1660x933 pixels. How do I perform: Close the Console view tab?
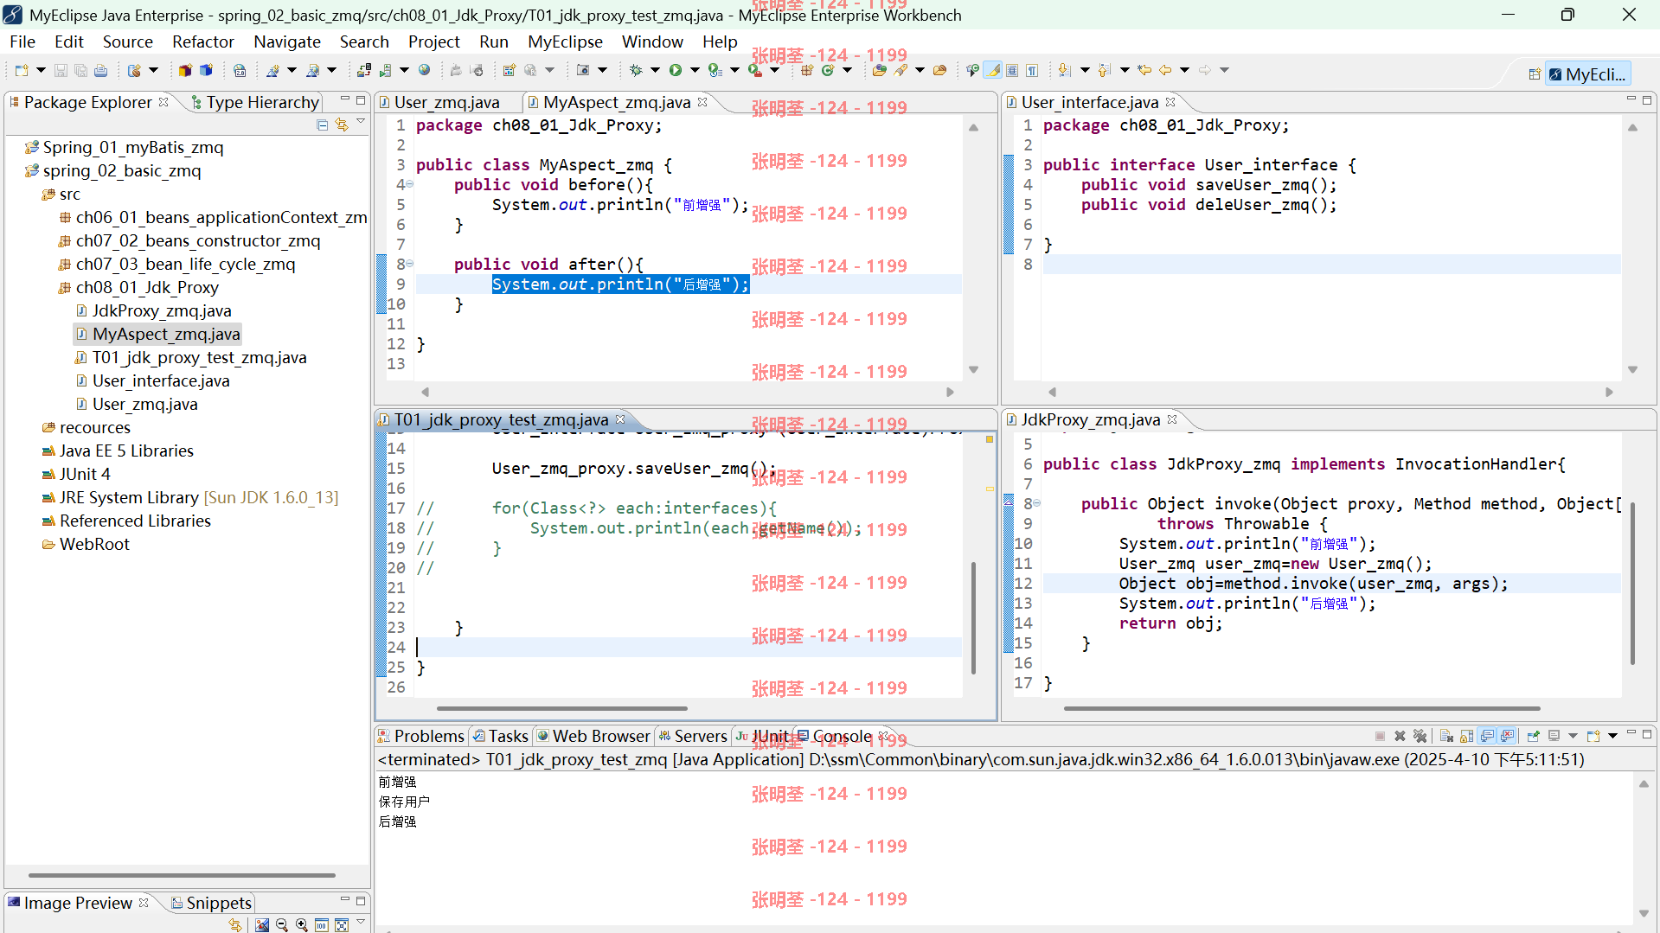[883, 736]
